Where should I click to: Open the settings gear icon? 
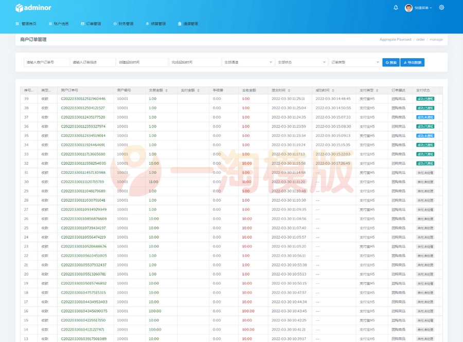441,7
